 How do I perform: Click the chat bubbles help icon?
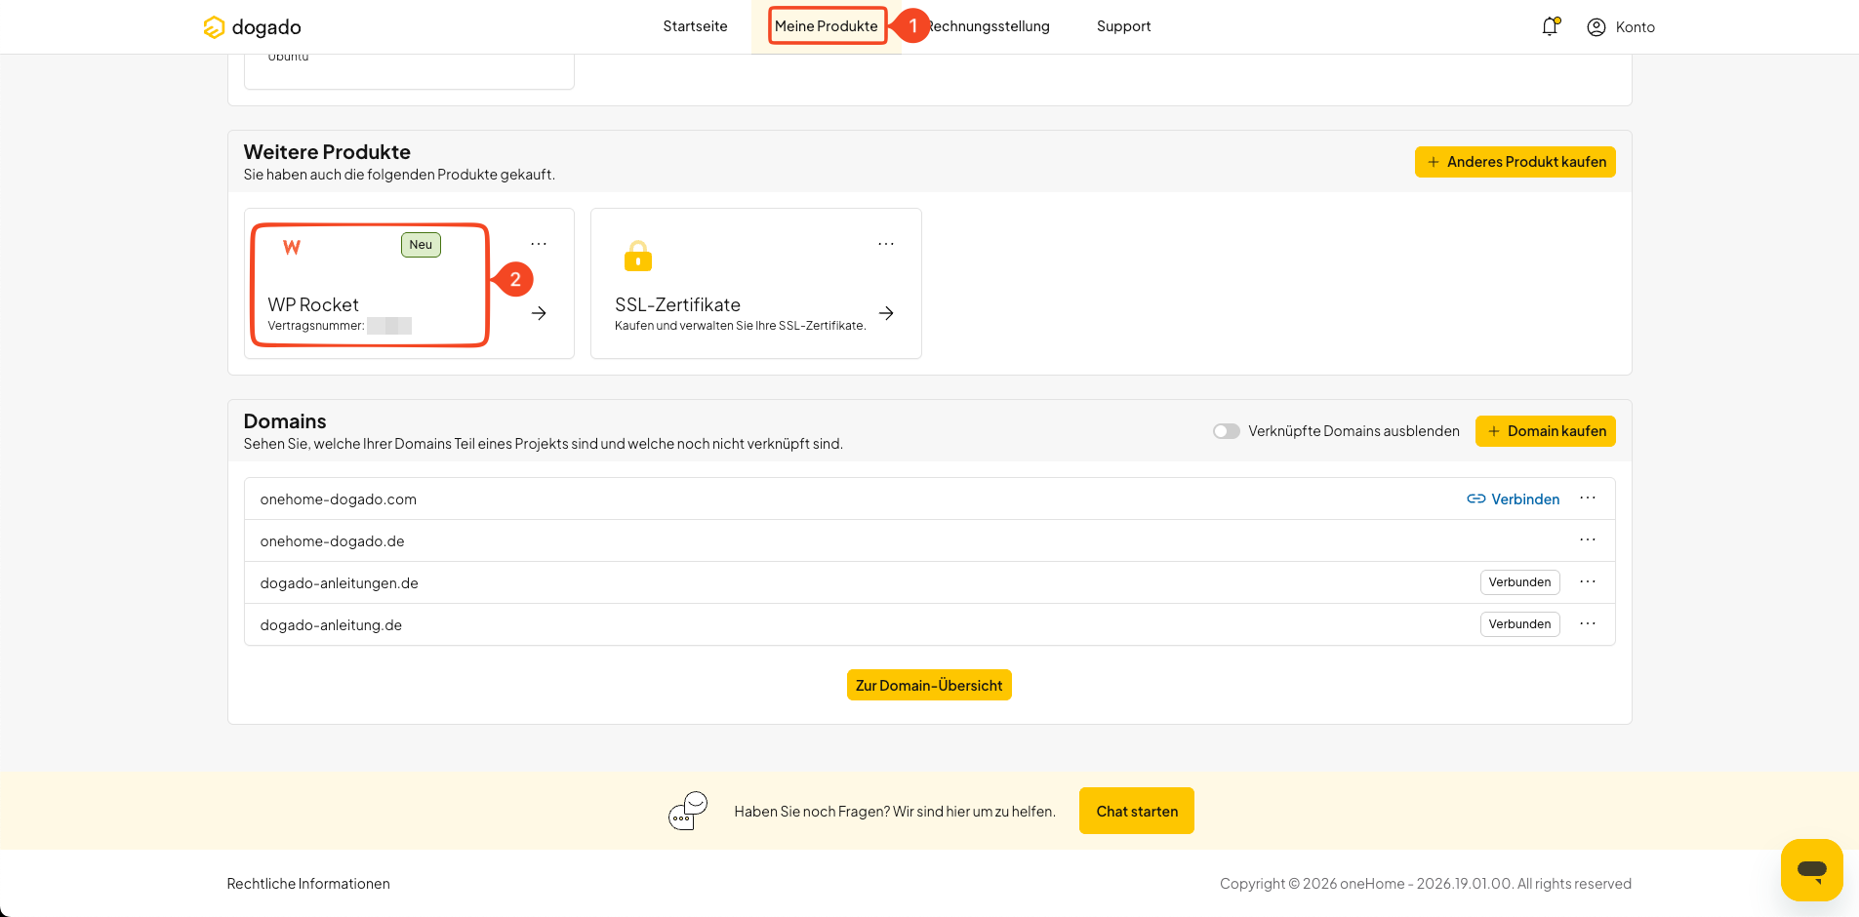click(688, 811)
